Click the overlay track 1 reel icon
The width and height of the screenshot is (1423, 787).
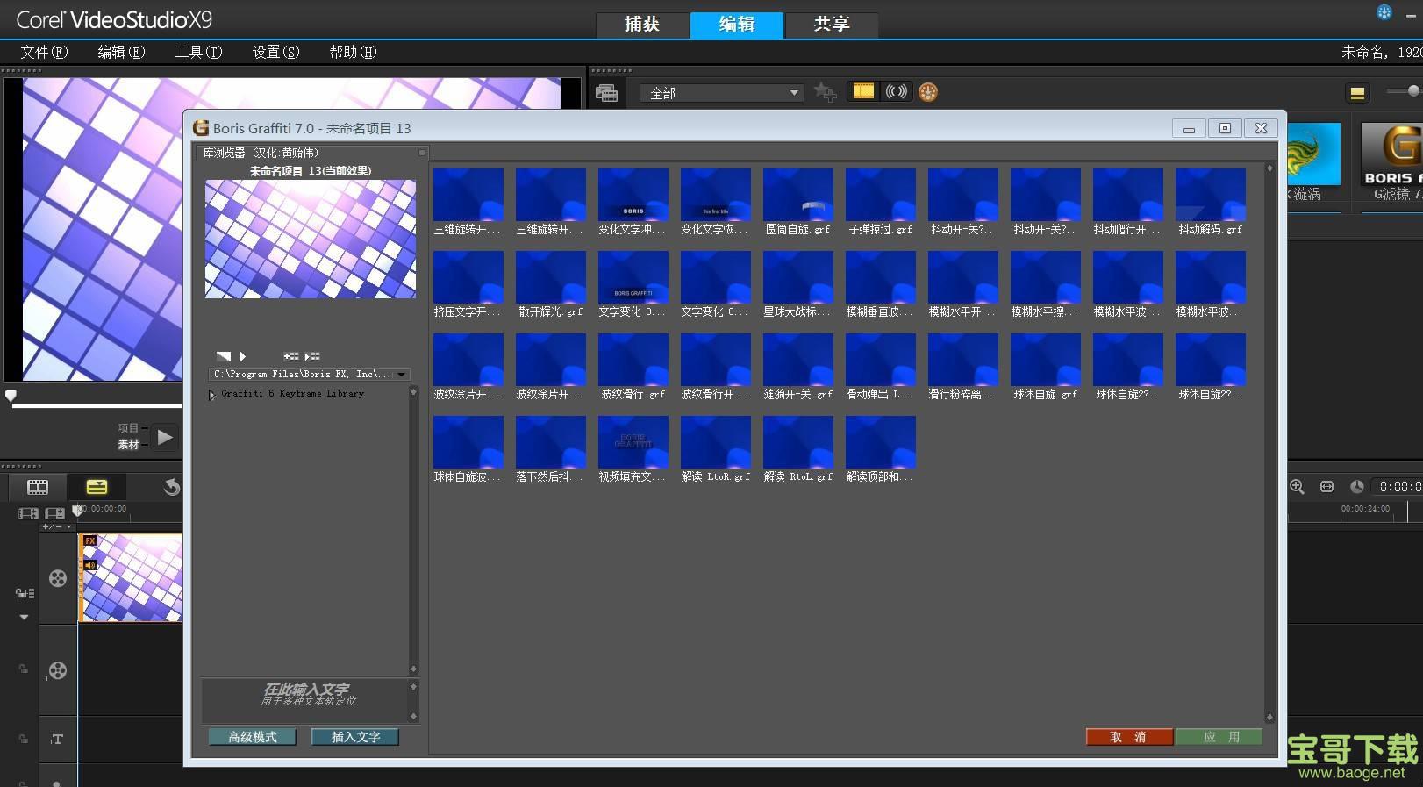point(57,671)
